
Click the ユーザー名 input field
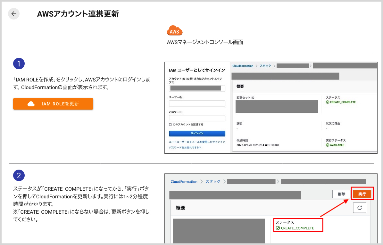[197, 103]
